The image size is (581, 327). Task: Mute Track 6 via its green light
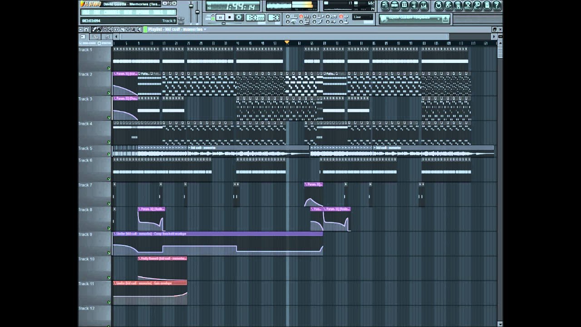109,179
